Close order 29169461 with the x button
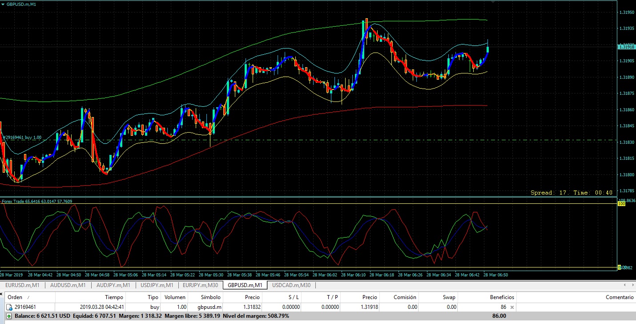The image size is (636, 324). [512, 307]
